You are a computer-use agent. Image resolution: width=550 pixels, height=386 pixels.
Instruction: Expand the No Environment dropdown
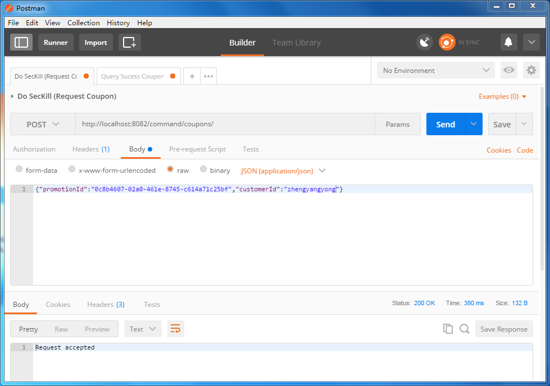click(x=436, y=70)
